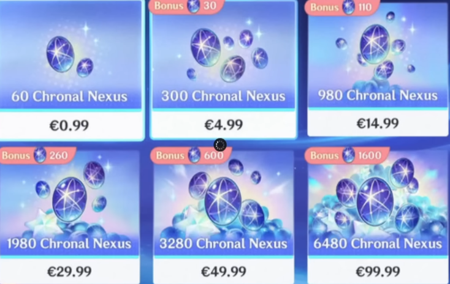Purchase the €4.99 pack
Image resolution: width=450 pixels, height=284 pixels.
[x=224, y=125]
